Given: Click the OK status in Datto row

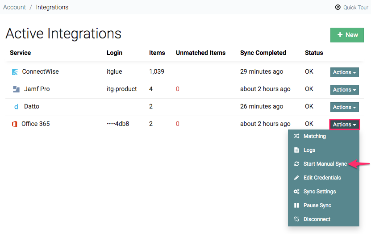Looking at the screenshot, I should click(309, 106).
